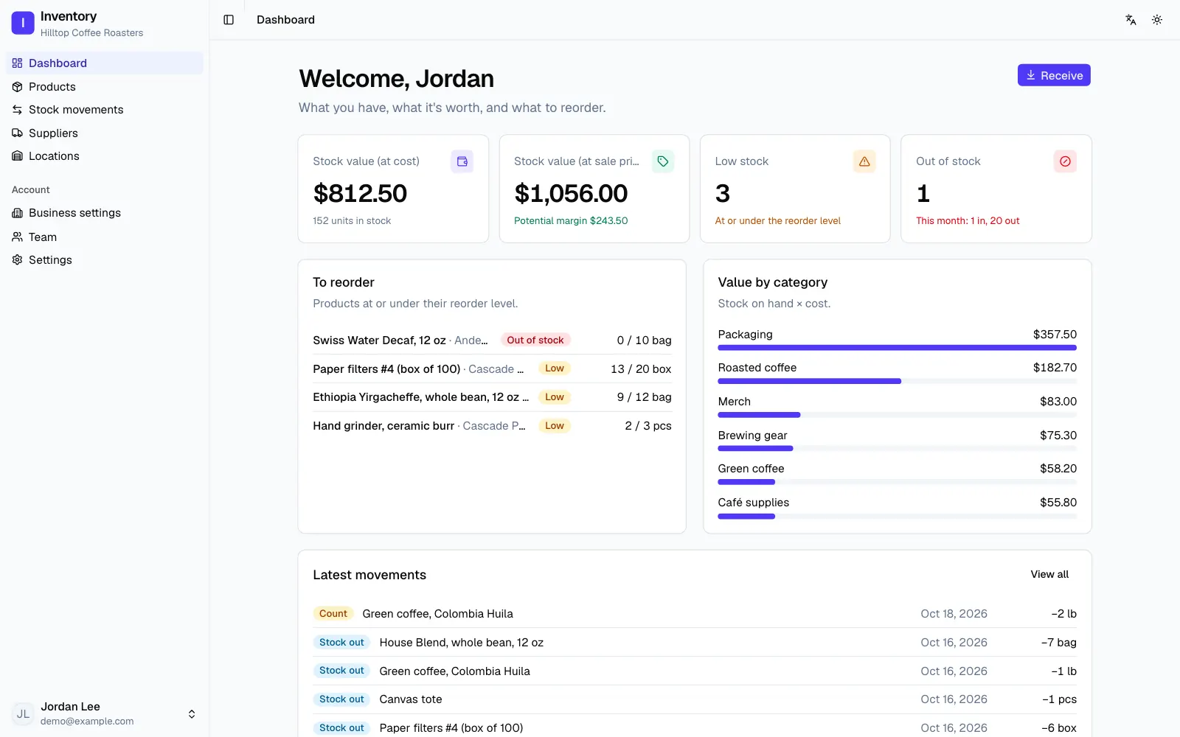Click the Products box icon
Screen dimensions: 1180x737
pos(18,87)
